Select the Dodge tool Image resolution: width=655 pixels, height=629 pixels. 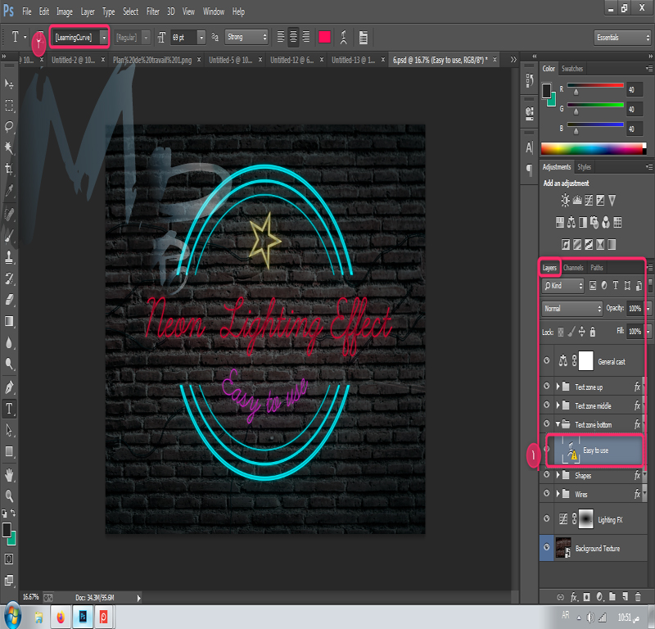9,364
